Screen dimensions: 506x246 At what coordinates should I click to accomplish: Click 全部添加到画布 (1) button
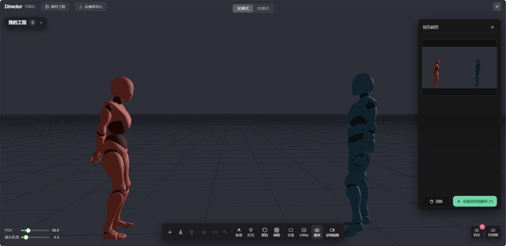point(475,201)
